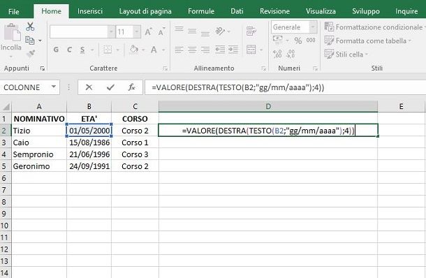Open Numeri format dialog launcher
This screenshot has width=426, height=278.
coord(315,68)
